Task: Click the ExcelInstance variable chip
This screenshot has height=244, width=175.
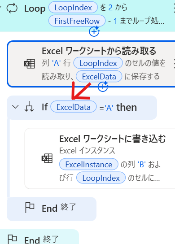Action: coord(89,164)
